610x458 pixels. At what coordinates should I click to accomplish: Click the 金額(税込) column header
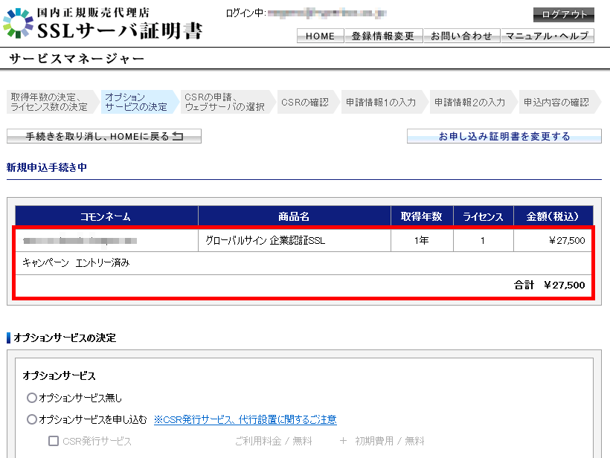click(x=553, y=216)
